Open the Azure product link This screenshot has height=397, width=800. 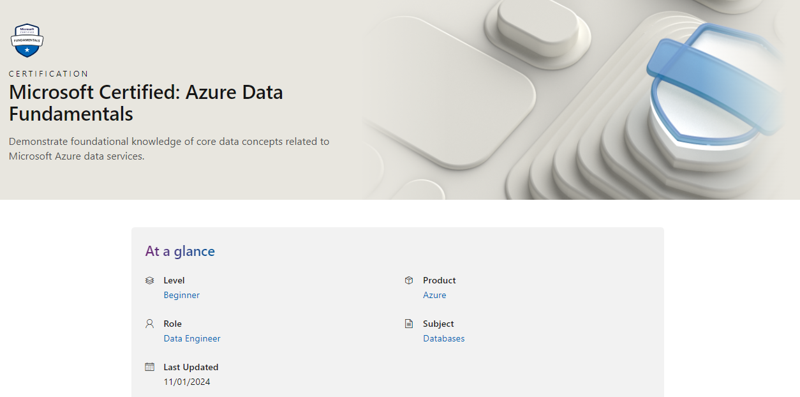(434, 295)
